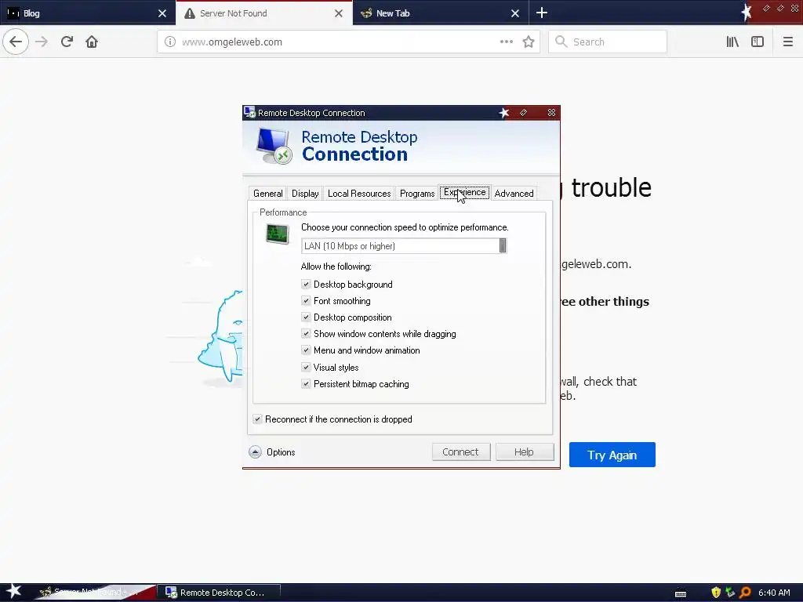803x602 pixels.
Task: Toggle Font smoothing checkbox
Action: (x=306, y=300)
